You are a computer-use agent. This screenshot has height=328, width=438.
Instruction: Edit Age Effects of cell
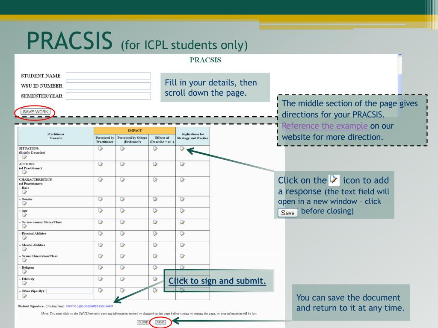pos(155,211)
